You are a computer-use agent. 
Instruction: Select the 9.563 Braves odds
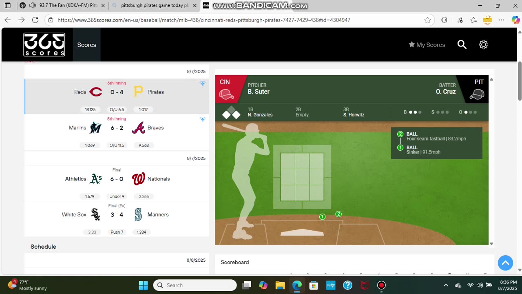[144, 145]
